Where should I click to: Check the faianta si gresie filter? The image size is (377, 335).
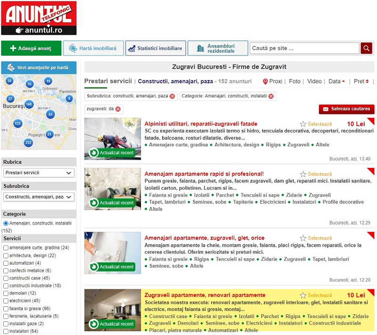(6, 309)
